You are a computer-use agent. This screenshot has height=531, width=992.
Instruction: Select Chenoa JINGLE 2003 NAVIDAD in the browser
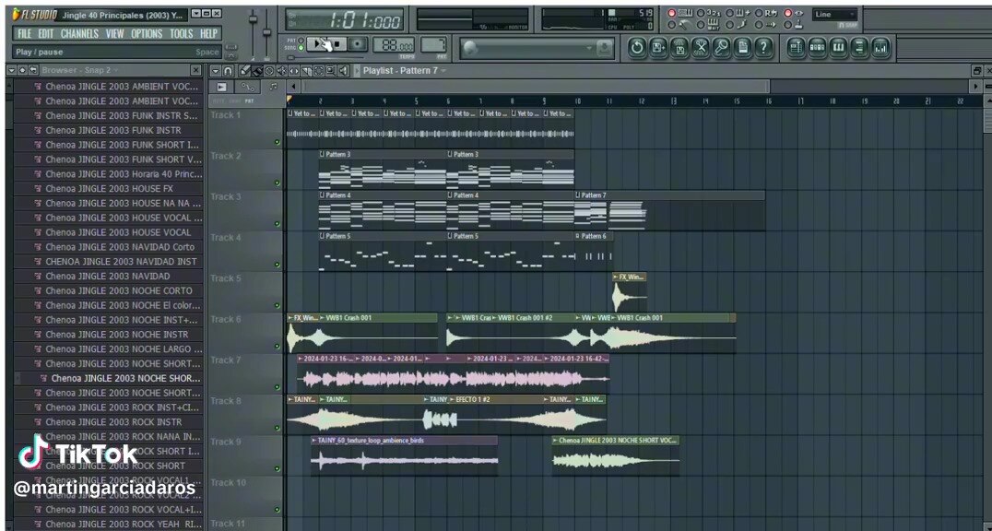tap(108, 276)
